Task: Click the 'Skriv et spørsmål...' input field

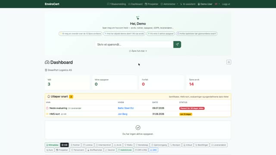Action: tap(134, 44)
